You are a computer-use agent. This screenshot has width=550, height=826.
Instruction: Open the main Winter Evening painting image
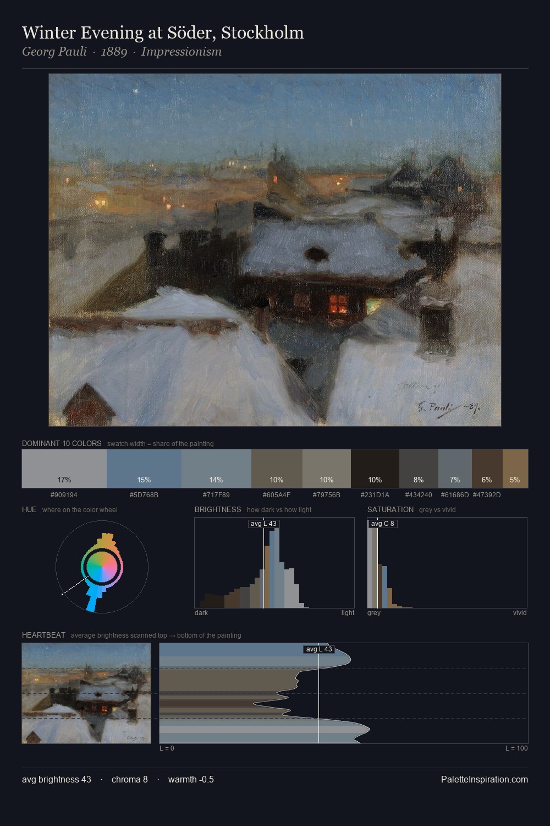[275, 250]
